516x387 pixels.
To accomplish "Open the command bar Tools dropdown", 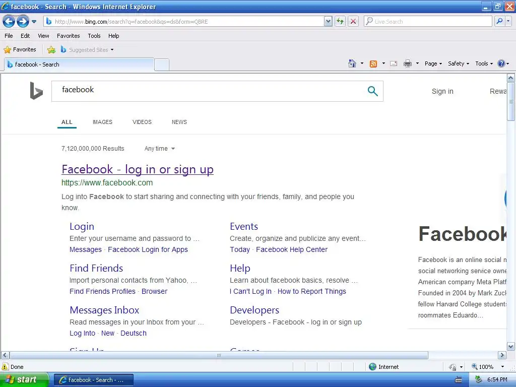I will 484,63.
